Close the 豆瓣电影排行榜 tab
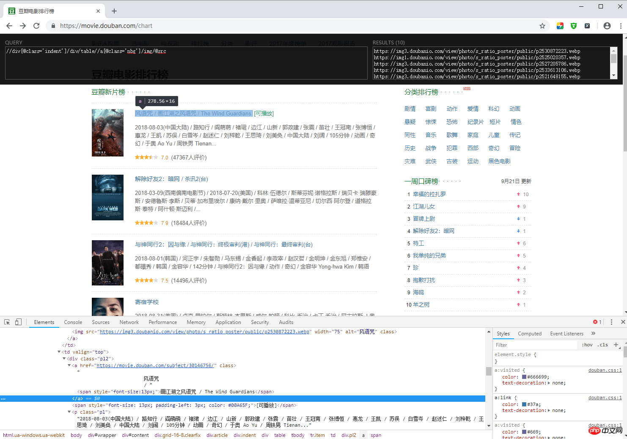The height and width of the screenshot is (439, 627). click(98, 11)
